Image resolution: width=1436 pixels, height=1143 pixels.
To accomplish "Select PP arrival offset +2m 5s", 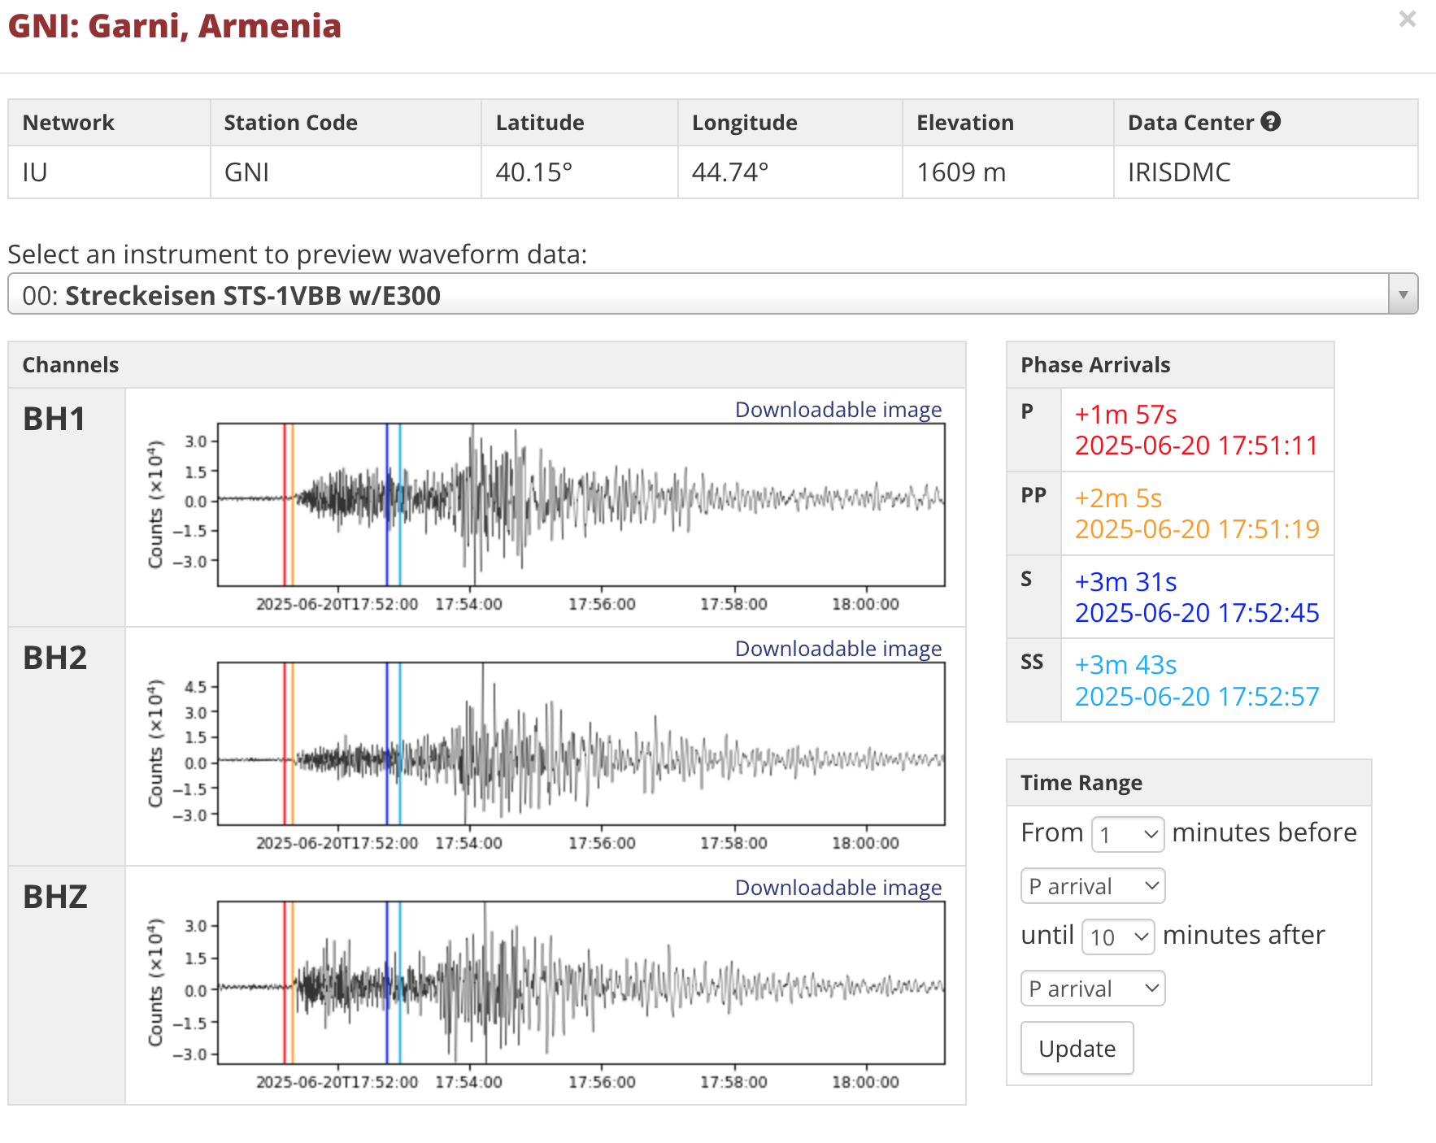I will tap(1118, 498).
